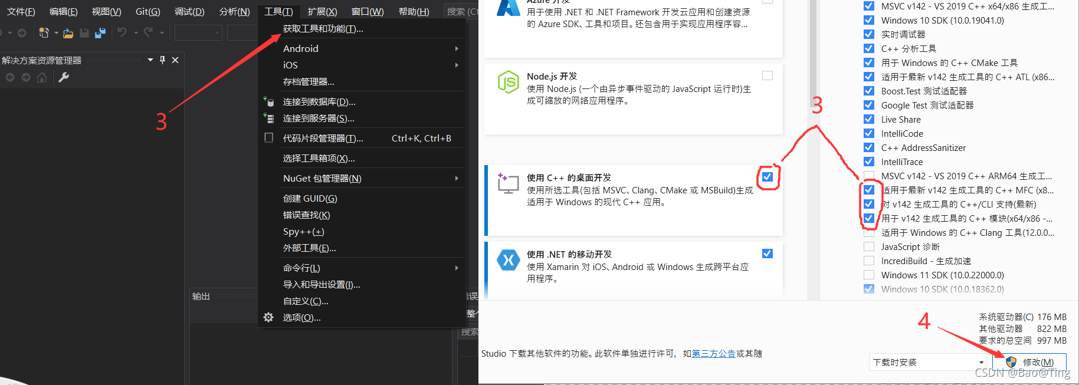Toggle the C++ MFC v142 checkbox
This screenshot has width=1079, height=385.
[x=869, y=190]
